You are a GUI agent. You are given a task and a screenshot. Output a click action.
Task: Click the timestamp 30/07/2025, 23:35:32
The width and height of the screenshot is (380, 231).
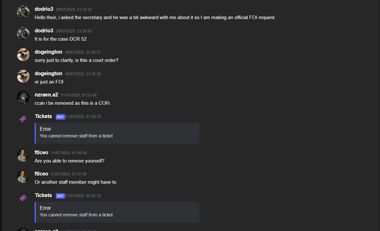click(74, 10)
